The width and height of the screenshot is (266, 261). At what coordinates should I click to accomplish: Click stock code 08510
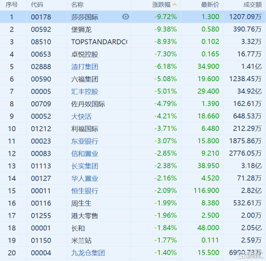point(41,42)
